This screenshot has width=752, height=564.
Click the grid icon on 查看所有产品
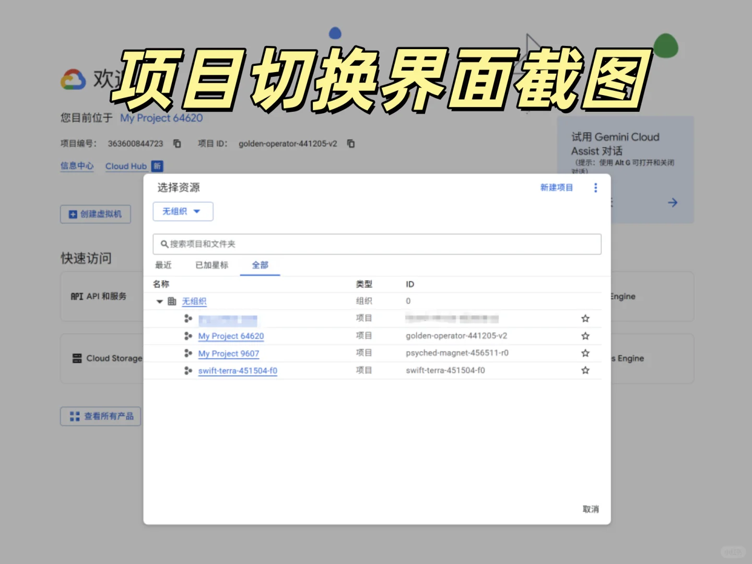[74, 416]
